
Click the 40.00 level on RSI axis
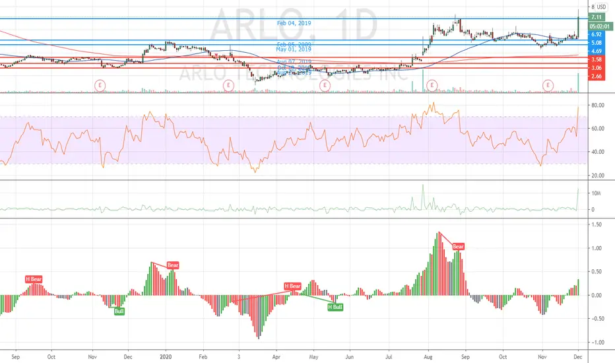598,152
